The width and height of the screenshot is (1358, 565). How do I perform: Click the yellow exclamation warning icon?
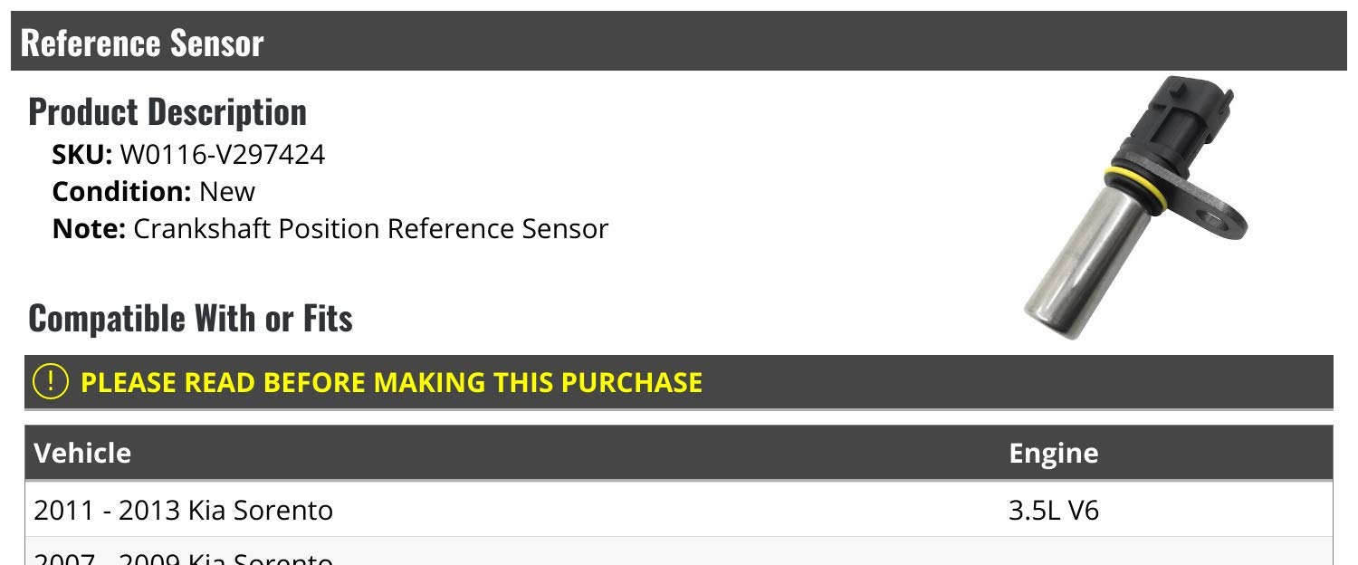(x=51, y=381)
